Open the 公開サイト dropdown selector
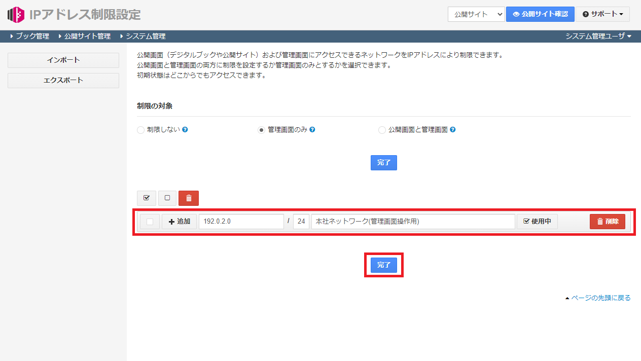Viewport: 641px width, 361px height. 476,14
